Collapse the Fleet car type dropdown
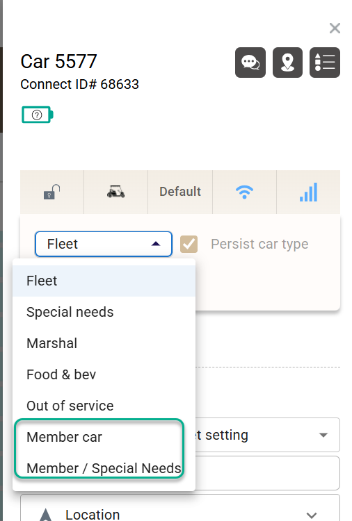Viewport: 352px width, 521px height. 104,244
